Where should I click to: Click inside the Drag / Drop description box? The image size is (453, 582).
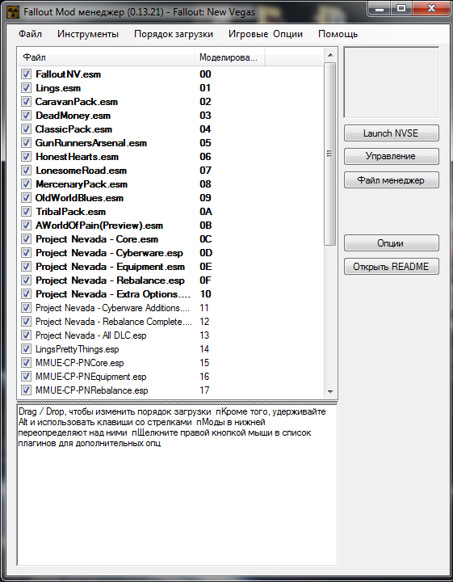coord(177,485)
